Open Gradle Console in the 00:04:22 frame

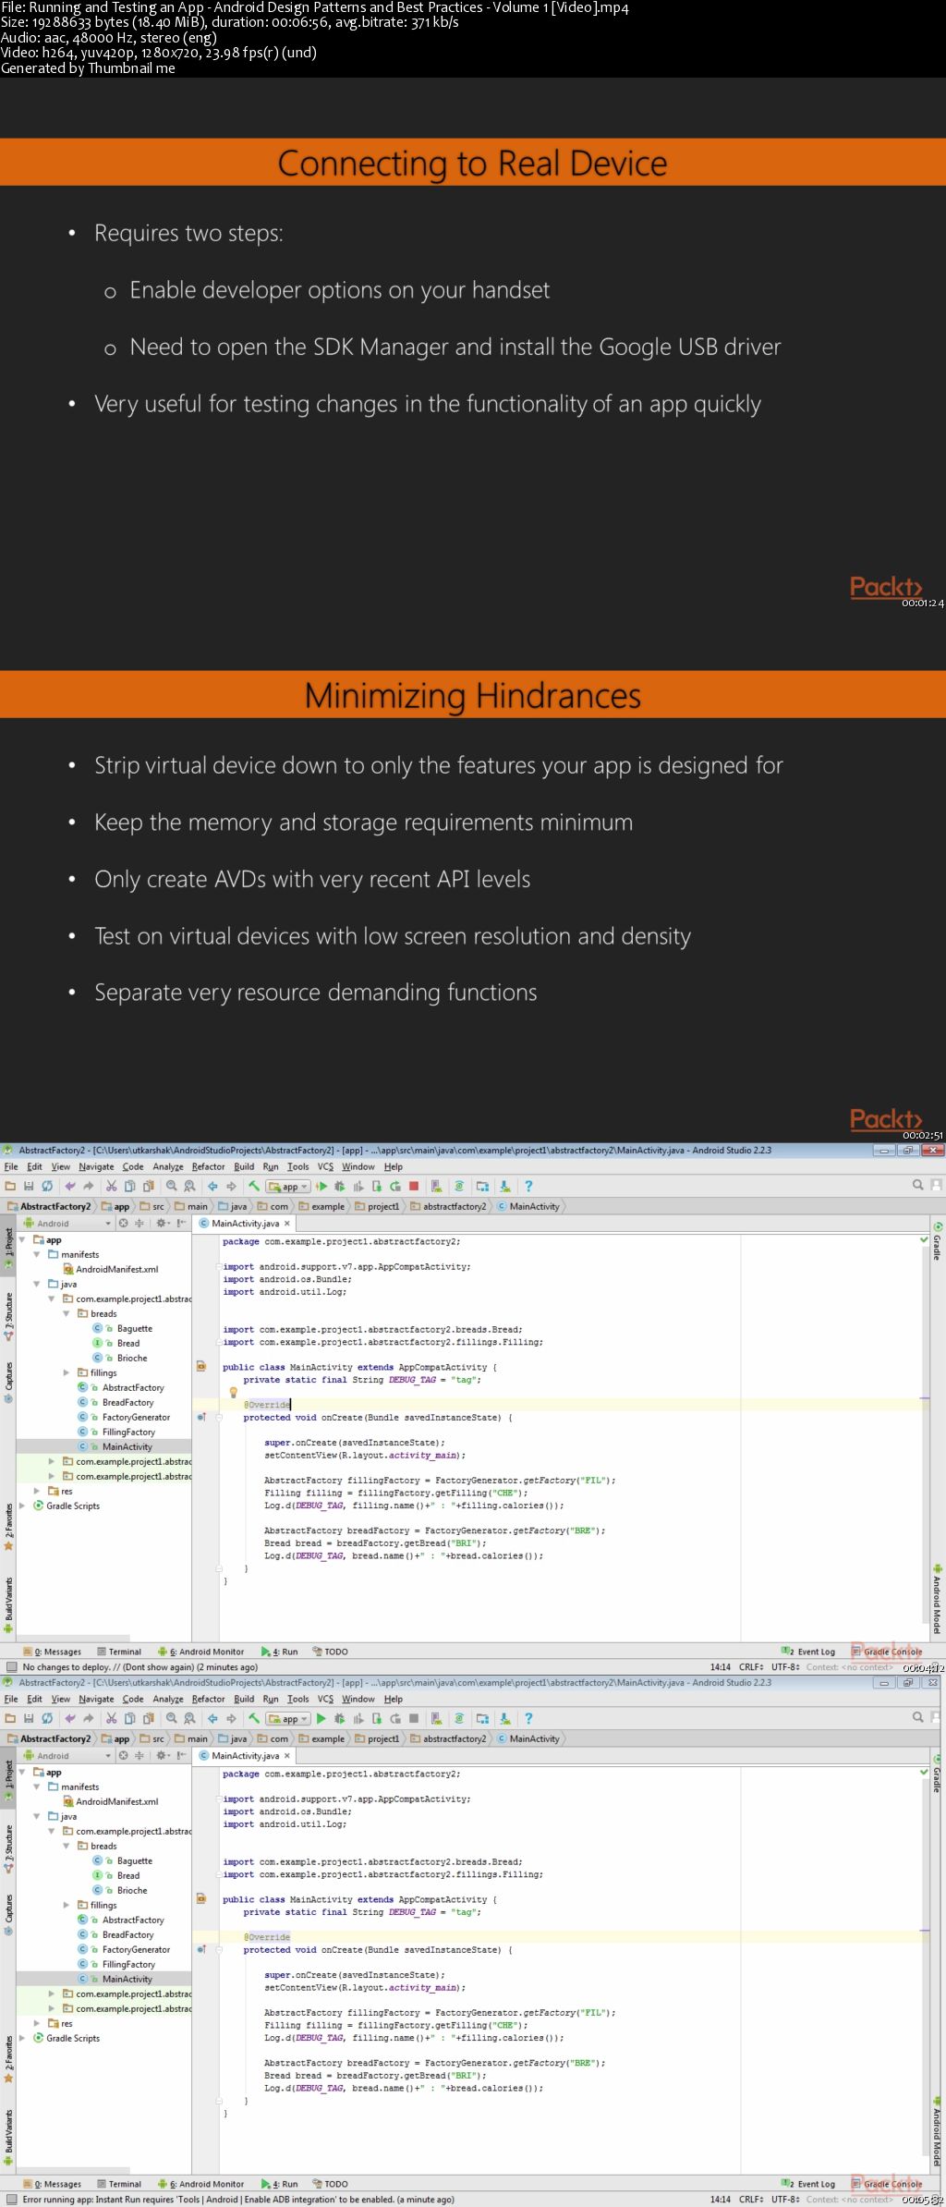(x=887, y=1652)
